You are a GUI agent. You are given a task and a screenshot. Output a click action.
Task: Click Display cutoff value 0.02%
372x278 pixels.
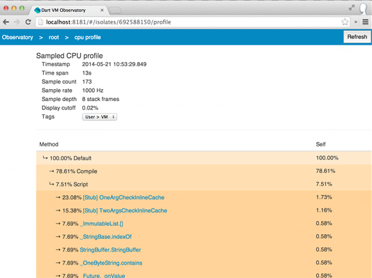tap(90, 108)
